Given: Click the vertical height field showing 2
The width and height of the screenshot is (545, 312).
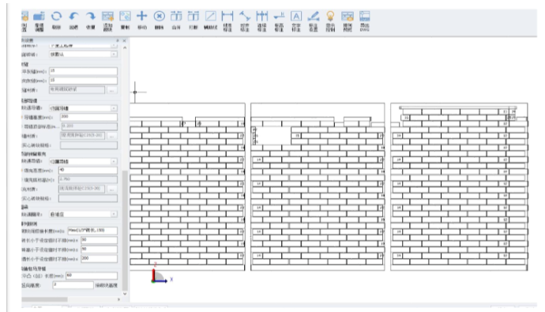Looking at the screenshot, I should (x=73, y=285).
